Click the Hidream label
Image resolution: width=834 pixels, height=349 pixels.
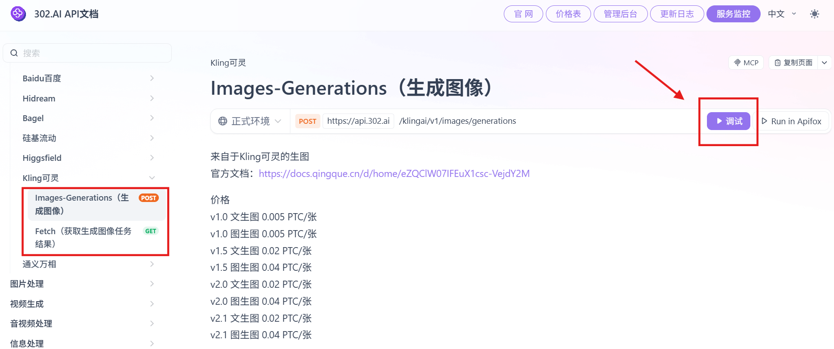click(39, 98)
